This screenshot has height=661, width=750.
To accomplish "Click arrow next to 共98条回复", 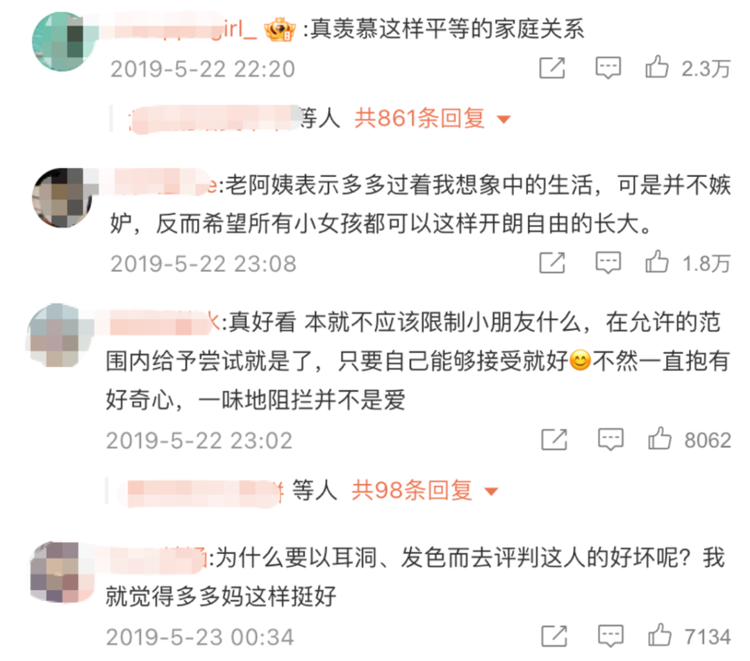I will [x=491, y=491].
